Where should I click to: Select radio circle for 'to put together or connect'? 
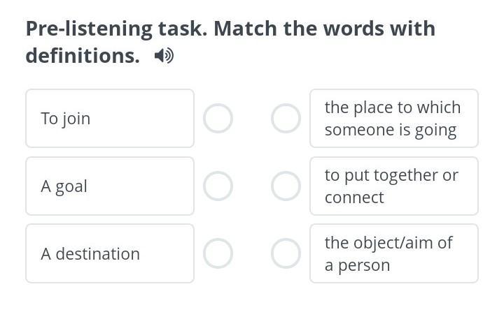(x=286, y=186)
